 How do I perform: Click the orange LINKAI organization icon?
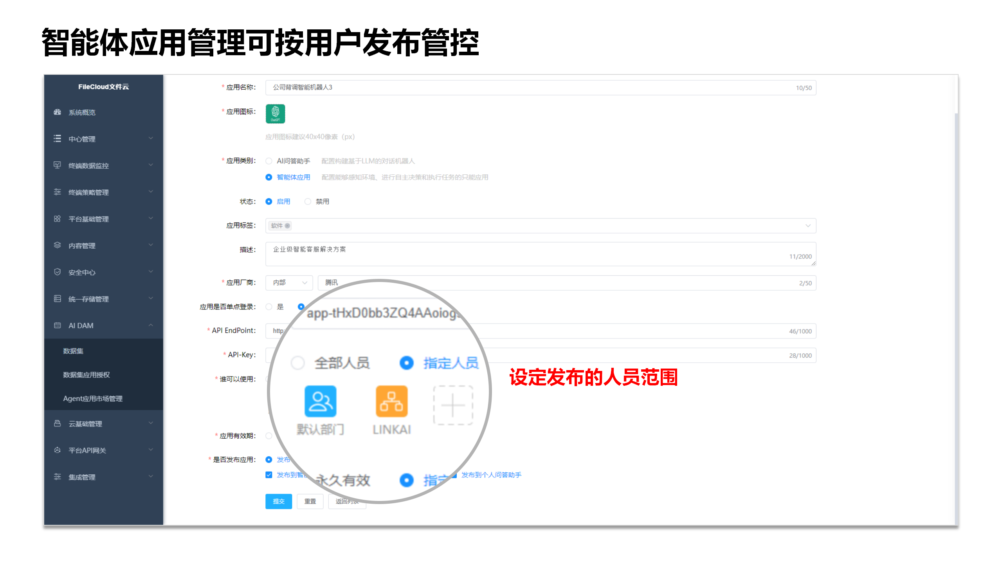(391, 401)
